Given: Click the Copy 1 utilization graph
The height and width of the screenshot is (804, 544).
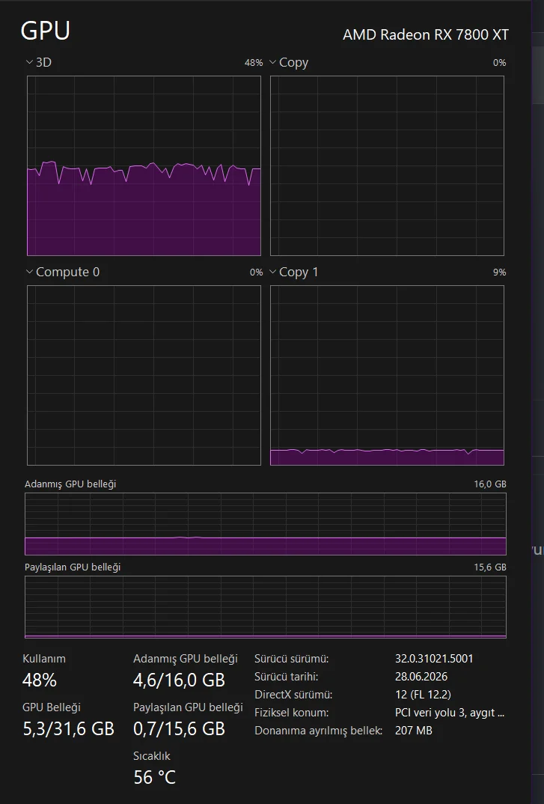Looking at the screenshot, I should point(387,375).
